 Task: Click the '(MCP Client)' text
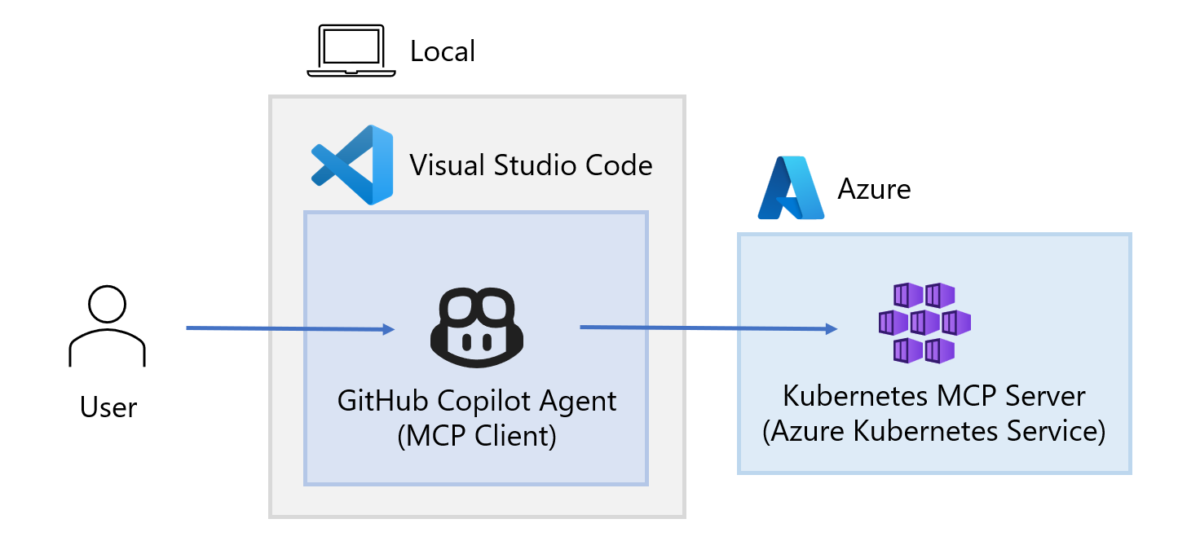(477, 437)
